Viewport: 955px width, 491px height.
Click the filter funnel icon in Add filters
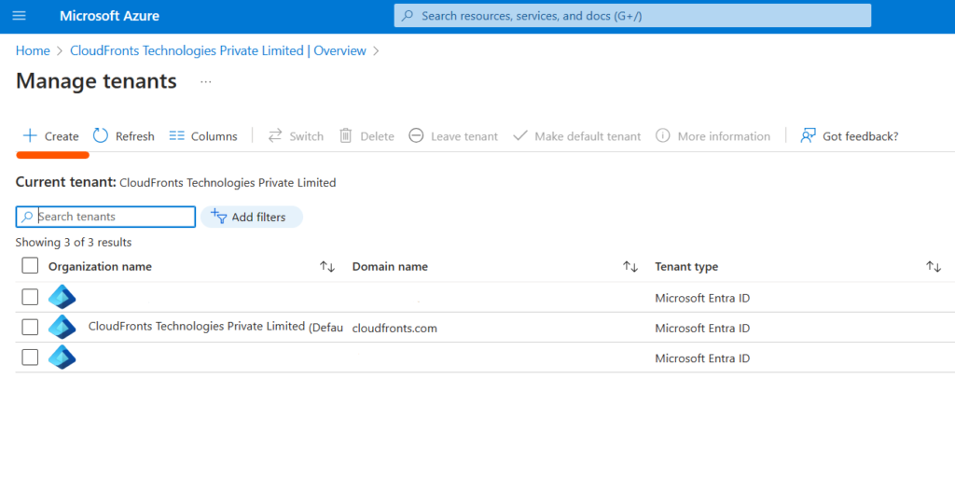click(218, 216)
